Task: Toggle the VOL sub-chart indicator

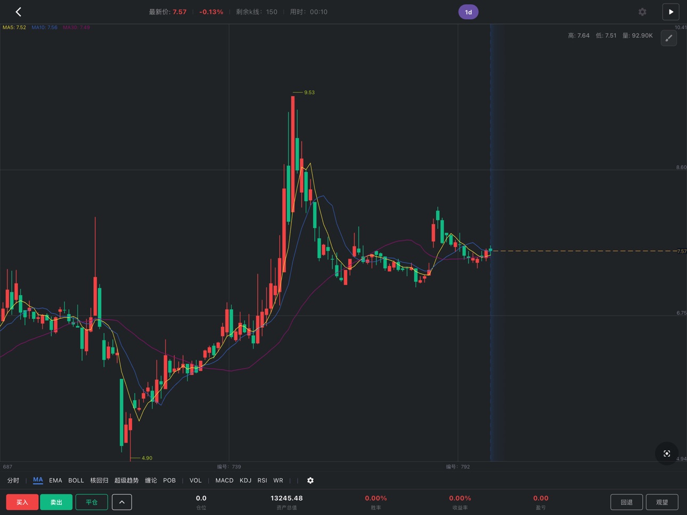Action: point(195,480)
